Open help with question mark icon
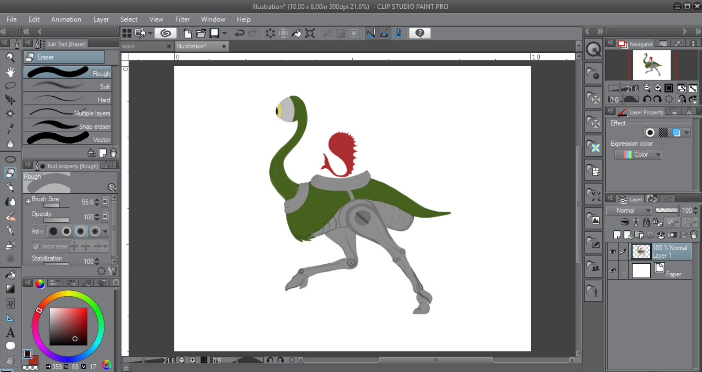Screen dimensions: 702x372 pos(420,33)
